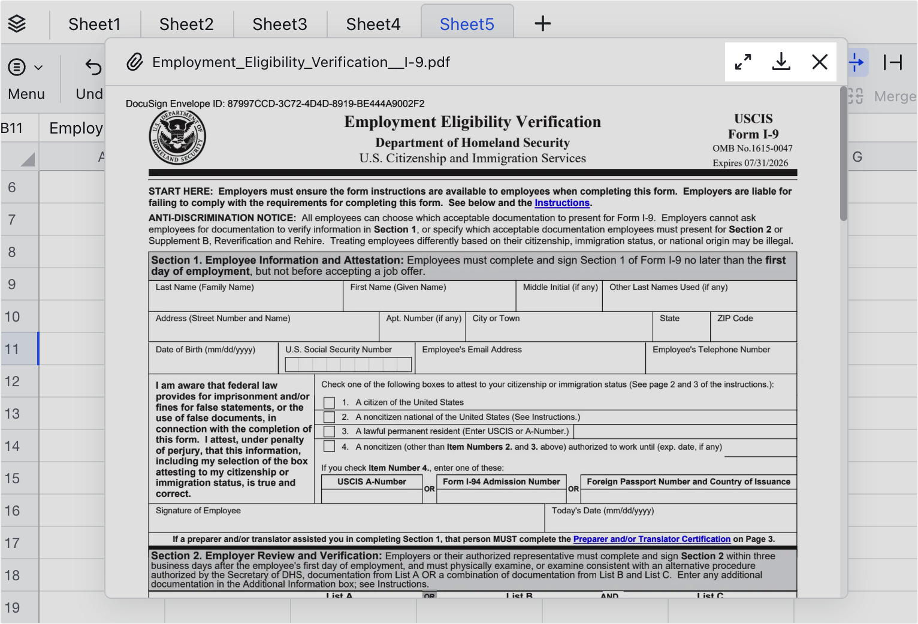This screenshot has height=624, width=918.
Task: Click the lawful permanent resident A-Number box
Action: click(x=685, y=431)
